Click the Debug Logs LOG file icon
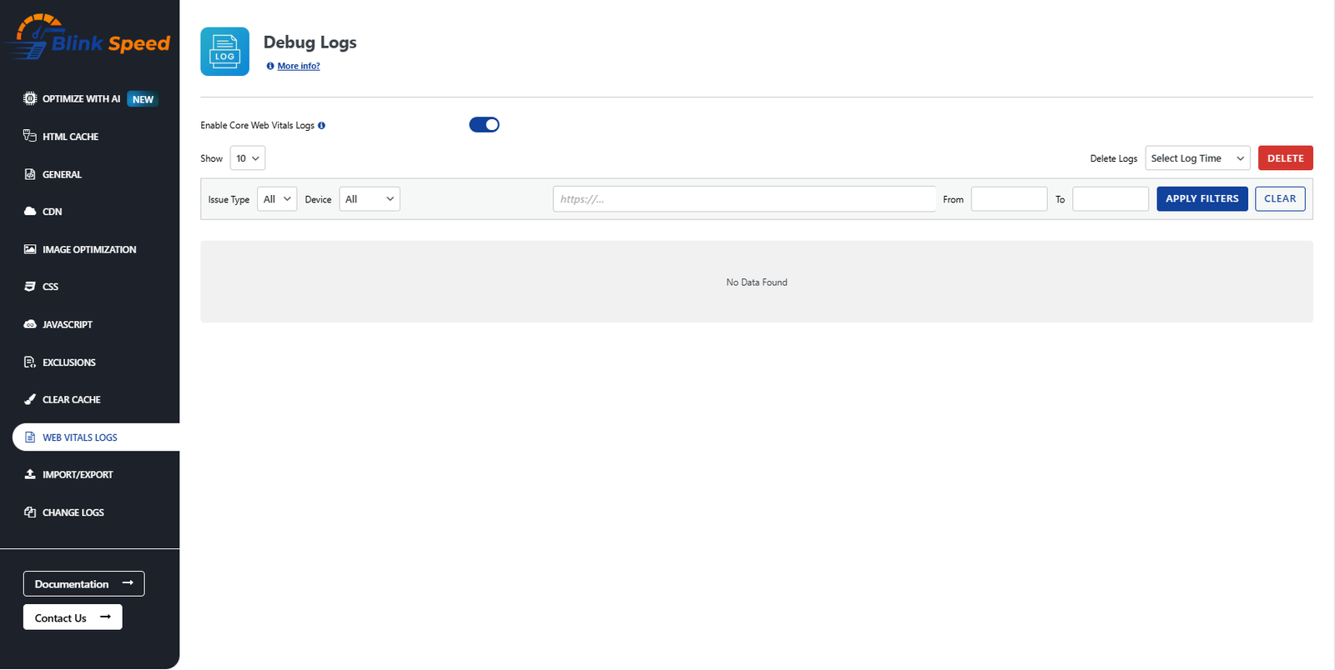Image resolution: width=1335 pixels, height=670 pixels. coord(224,52)
